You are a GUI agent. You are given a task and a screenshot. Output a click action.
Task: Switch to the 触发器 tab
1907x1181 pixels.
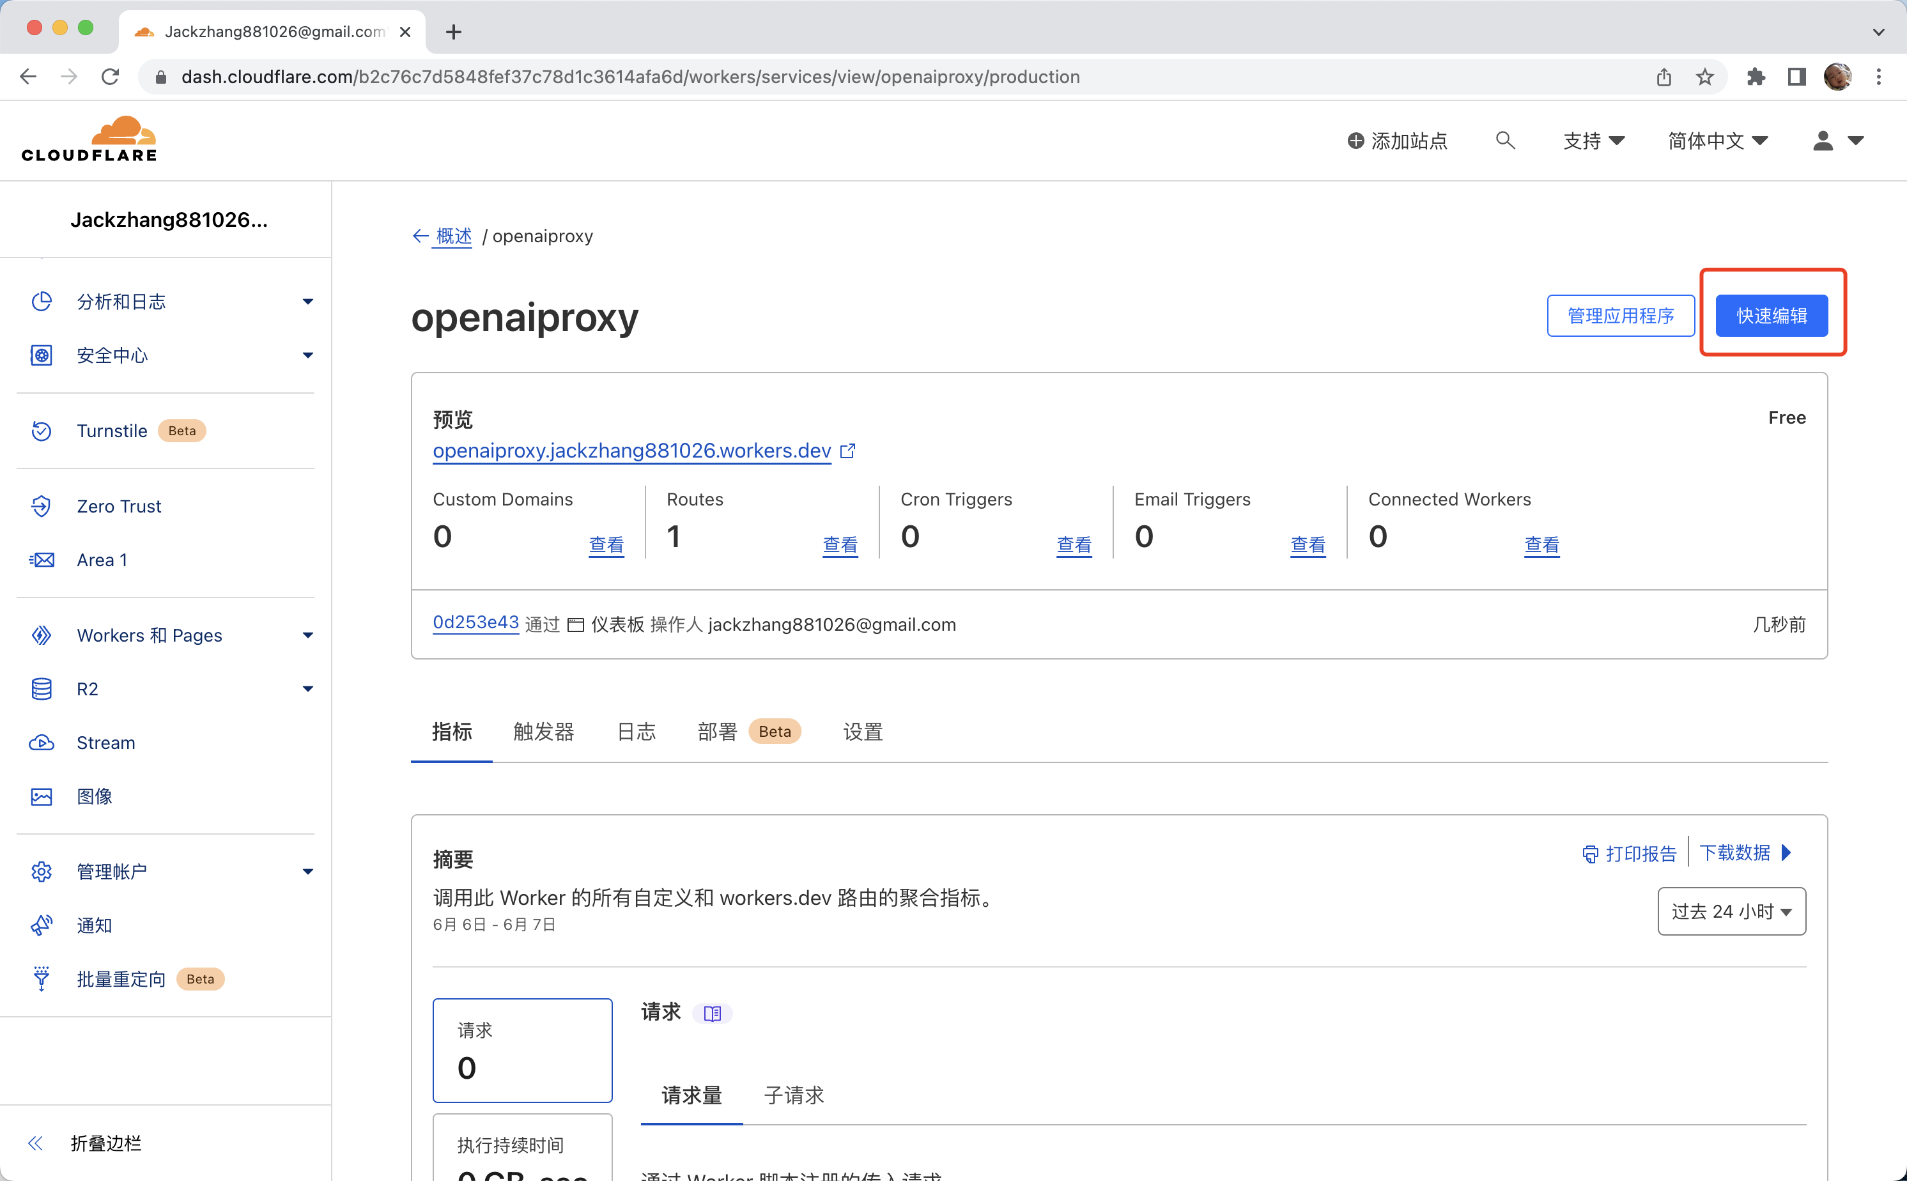543,732
